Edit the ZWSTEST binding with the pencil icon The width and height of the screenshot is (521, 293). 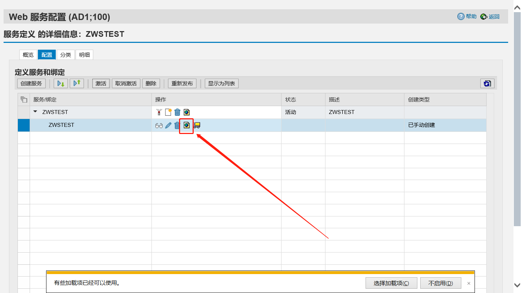click(x=168, y=125)
